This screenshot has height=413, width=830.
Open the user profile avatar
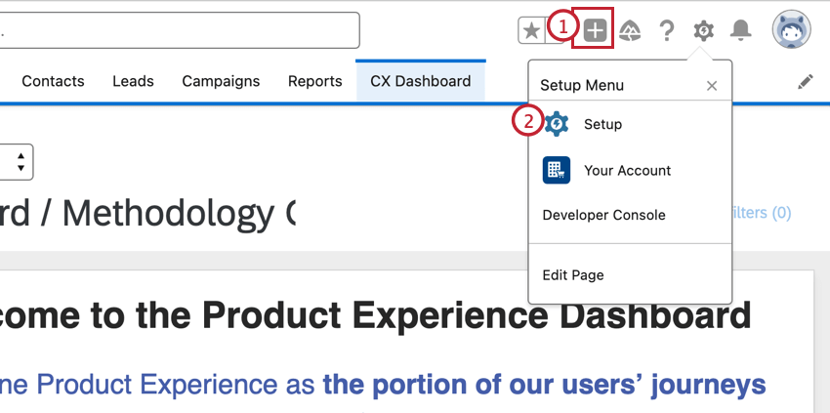(x=791, y=30)
